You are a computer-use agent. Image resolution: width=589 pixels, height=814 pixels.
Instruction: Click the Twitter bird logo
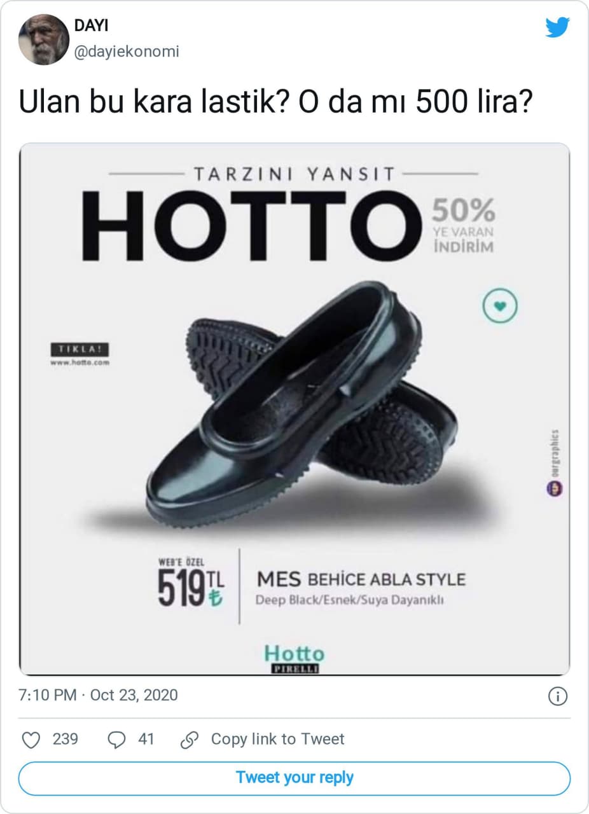point(557,27)
